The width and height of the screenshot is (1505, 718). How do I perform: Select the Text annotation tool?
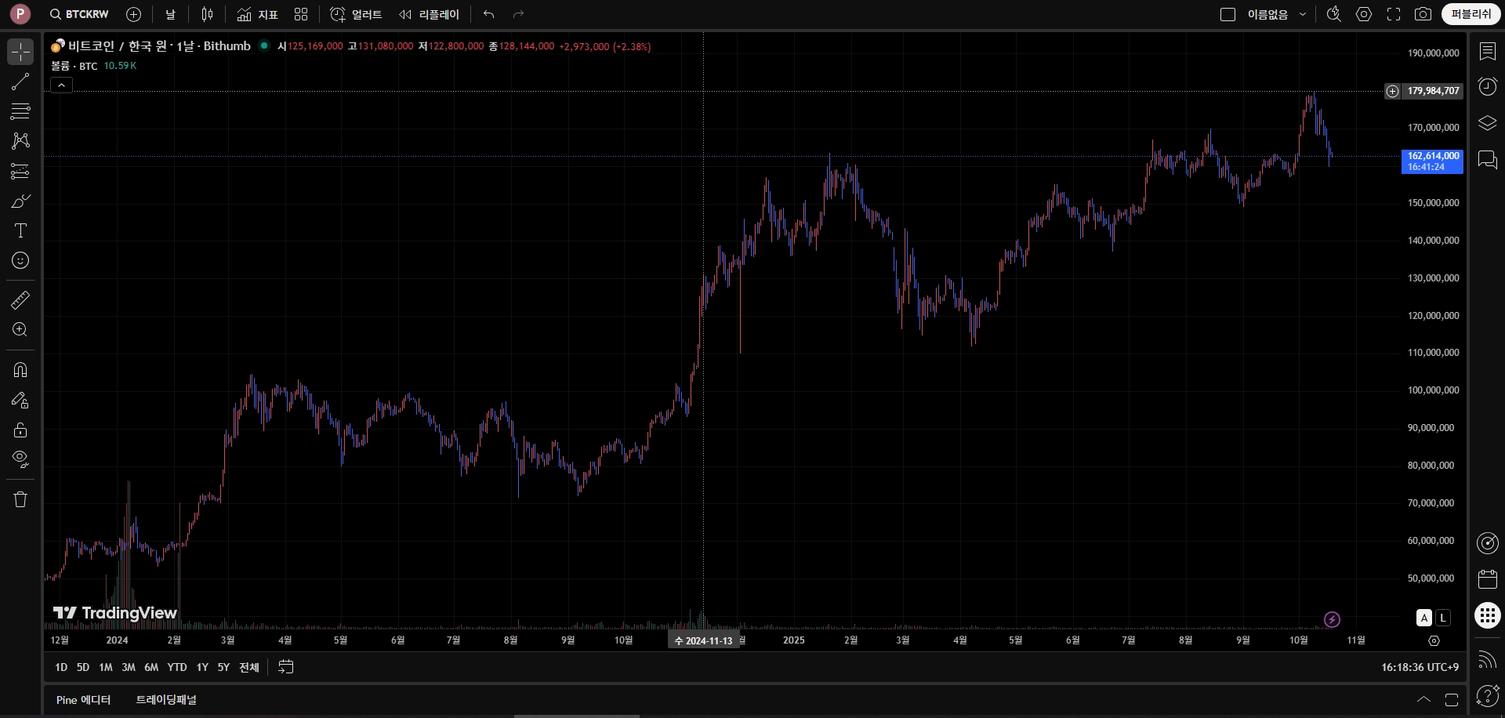20,230
